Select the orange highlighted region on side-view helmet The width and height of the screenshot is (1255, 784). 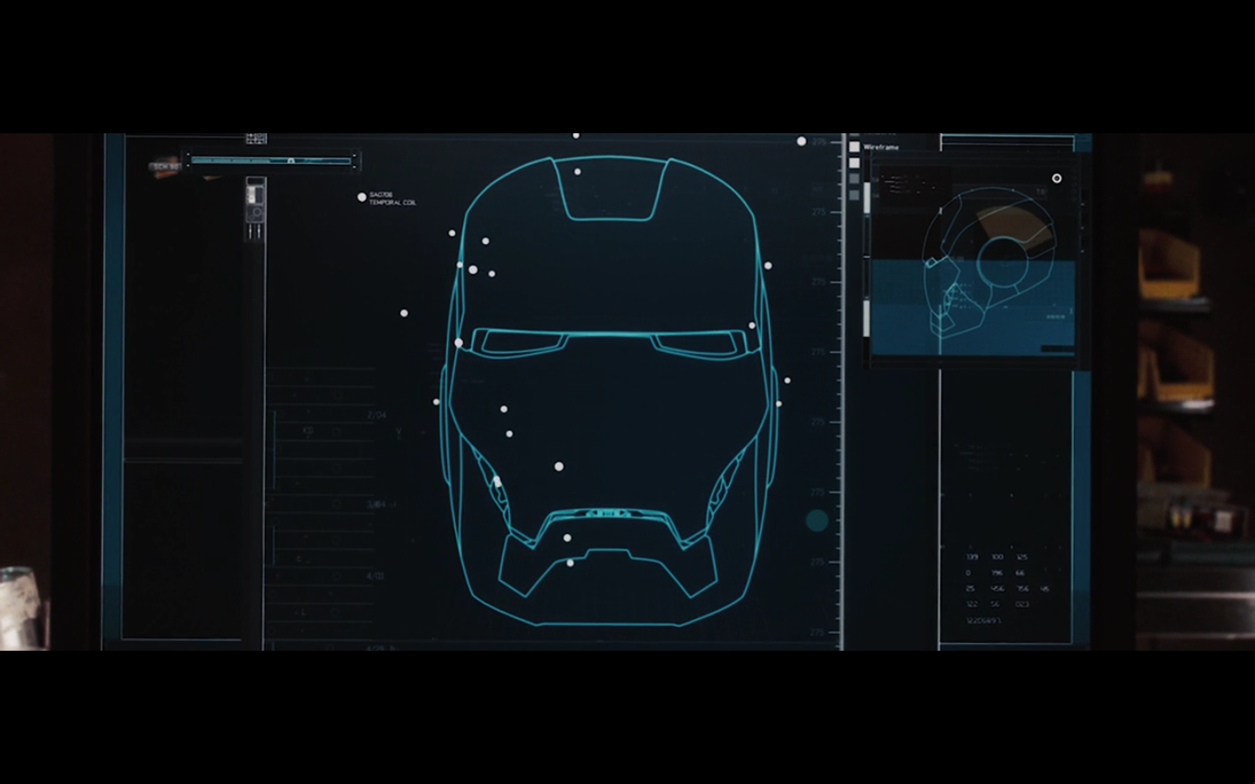(x=1011, y=224)
